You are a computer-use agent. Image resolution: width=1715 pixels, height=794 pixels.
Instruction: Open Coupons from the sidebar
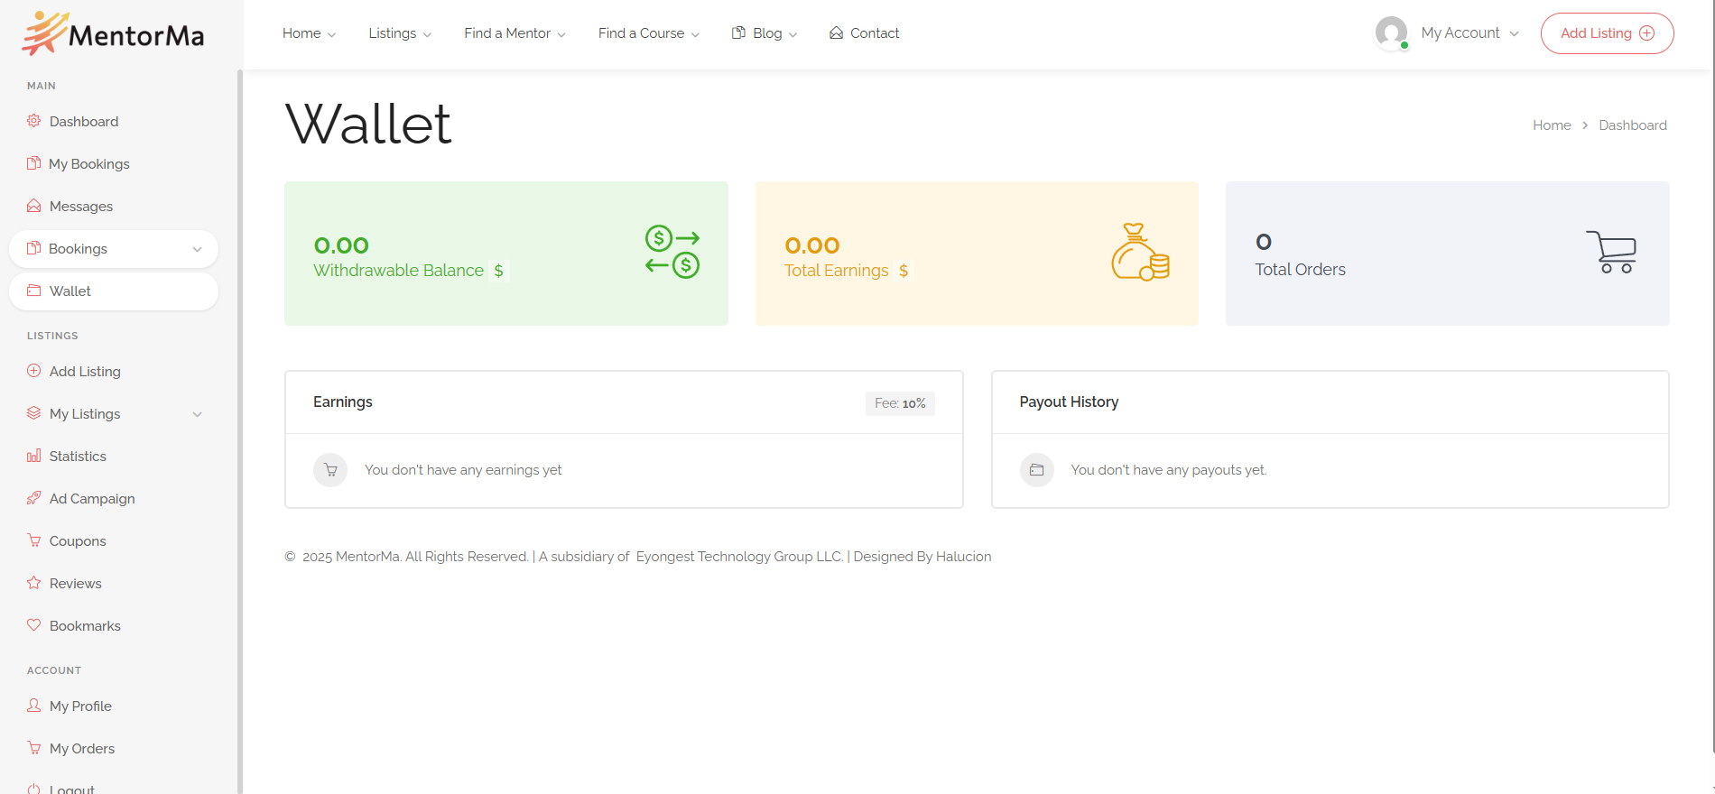[x=78, y=541]
